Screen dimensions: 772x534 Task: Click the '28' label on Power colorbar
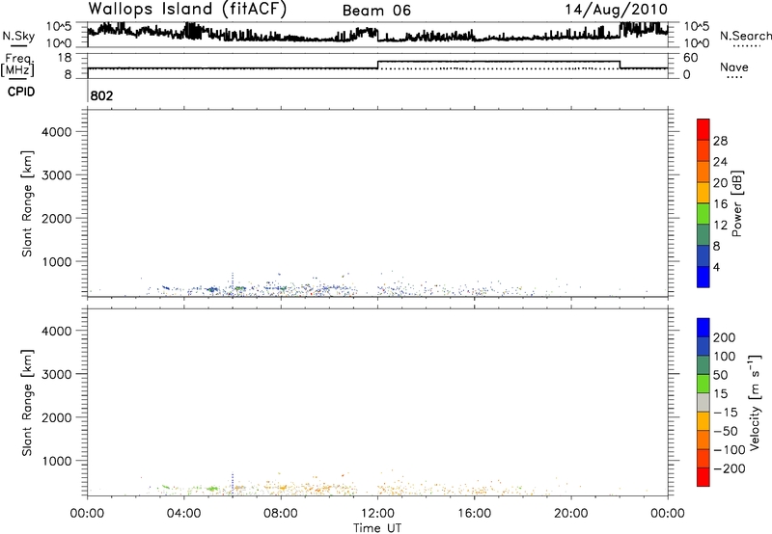(720, 141)
